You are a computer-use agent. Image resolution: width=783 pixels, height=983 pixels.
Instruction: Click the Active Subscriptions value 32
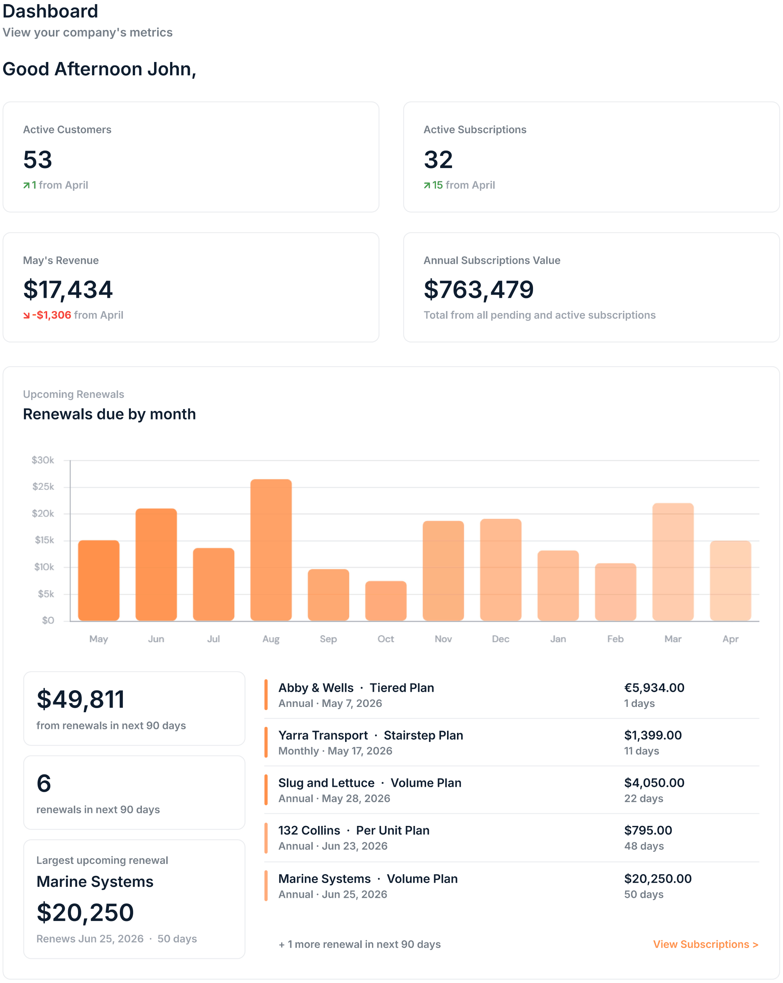pyautogui.click(x=439, y=160)
